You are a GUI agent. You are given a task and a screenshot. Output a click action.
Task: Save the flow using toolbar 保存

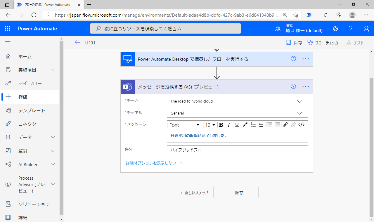(x=294, y=43)
